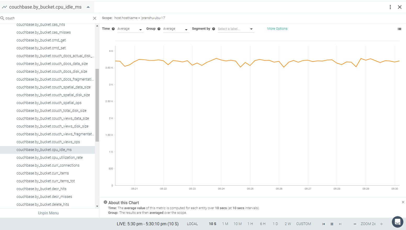Select couchbase.by_bucket.cpu_utilization_rate metric

47,158
